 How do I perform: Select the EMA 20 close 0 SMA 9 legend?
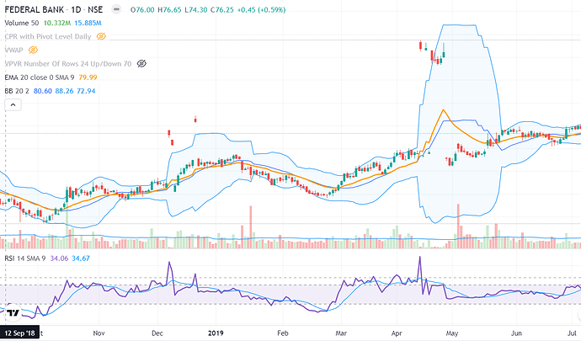click(x=40, y=77)
